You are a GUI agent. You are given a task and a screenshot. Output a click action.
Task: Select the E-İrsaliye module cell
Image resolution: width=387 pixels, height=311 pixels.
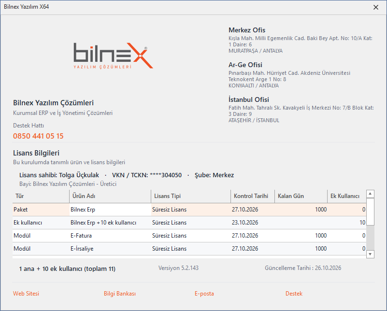coord(110,249)
